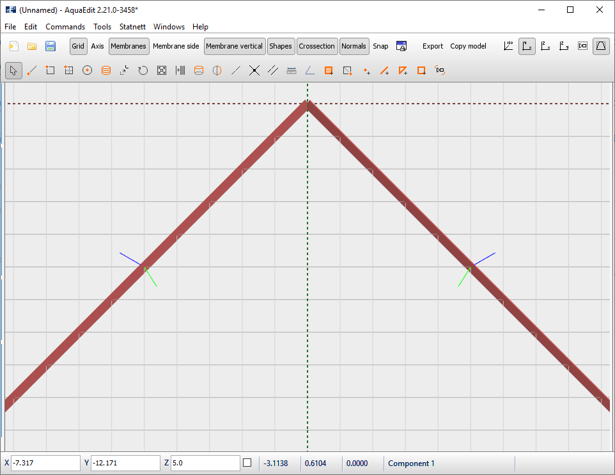Select the add orange line tool
Screen dimensions: 615x475
click(384, 70)
